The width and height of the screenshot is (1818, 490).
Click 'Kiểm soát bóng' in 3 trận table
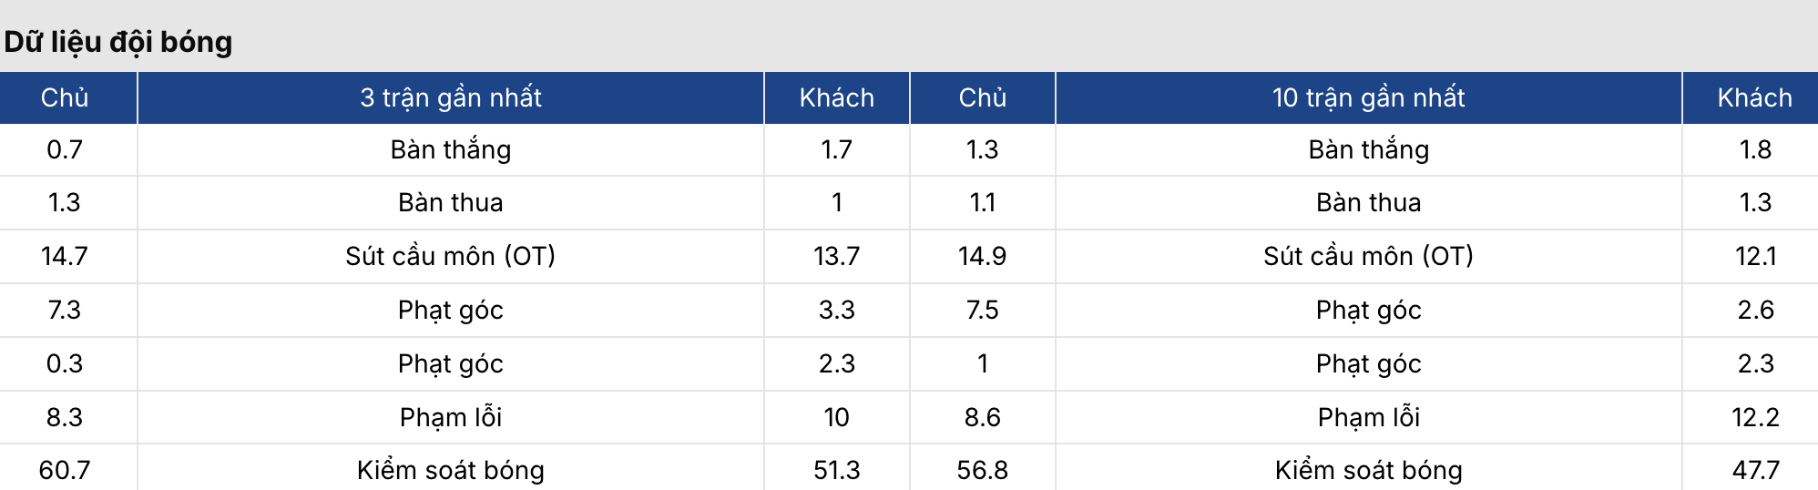tap(451, 470)
